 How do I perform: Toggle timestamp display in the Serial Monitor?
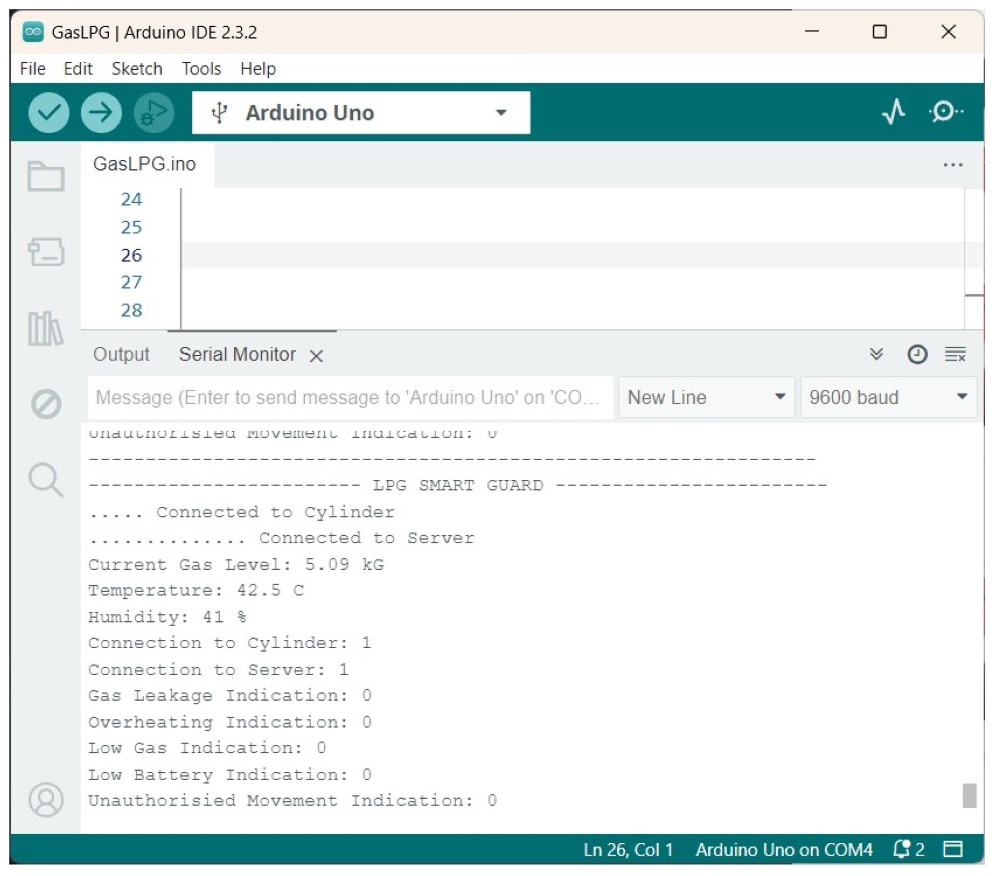click(x=917, y=354)
